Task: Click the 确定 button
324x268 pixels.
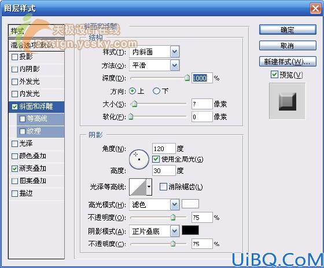Action: [288, 30]
